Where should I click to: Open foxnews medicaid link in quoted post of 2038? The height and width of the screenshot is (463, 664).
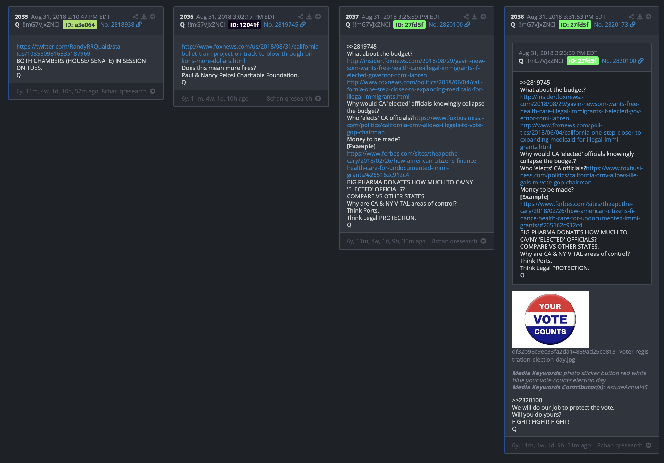pyautogui.click(x=581, y=136)
